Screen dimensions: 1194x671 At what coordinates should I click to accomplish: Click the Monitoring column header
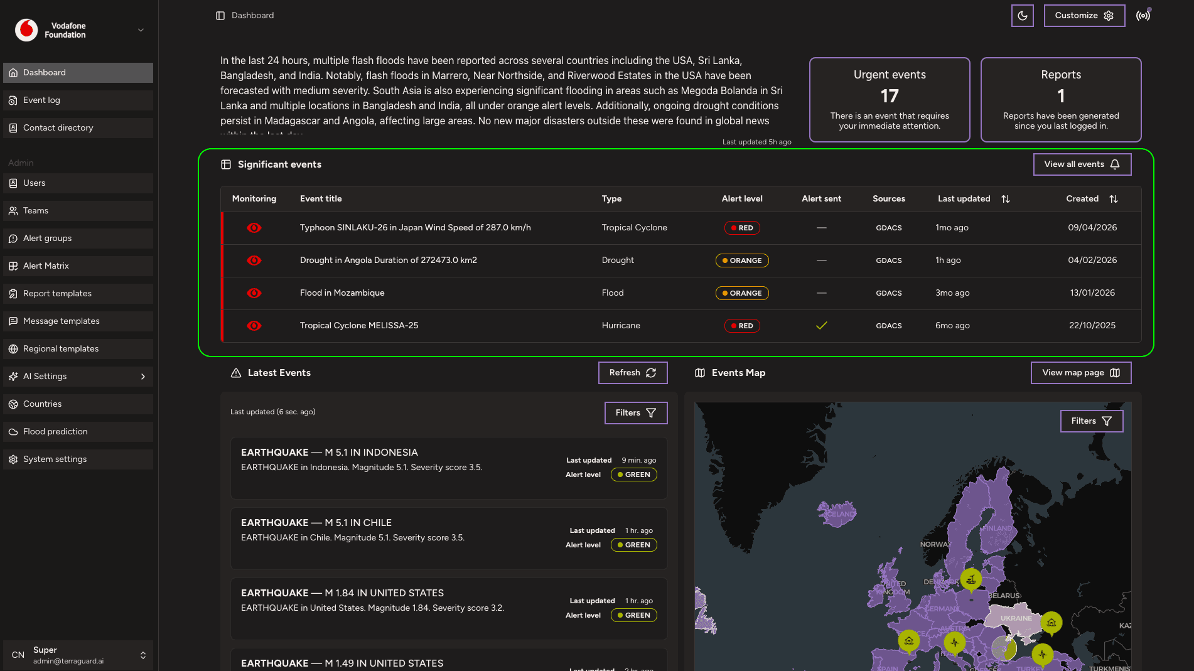254,199
